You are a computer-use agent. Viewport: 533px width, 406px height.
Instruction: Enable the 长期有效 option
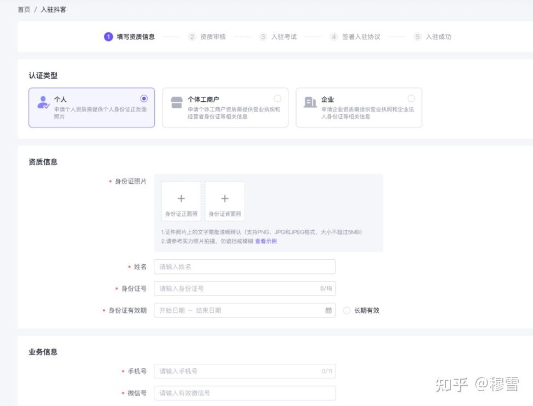(346, 310)
